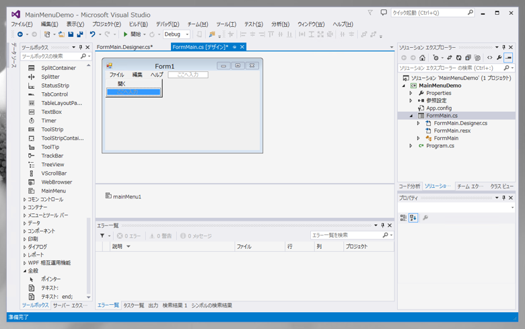Screen dimensions: 525x329
Task: Toggle Categorized view in Properties panel
Action: pyautogui.click(x=403, y=217)
